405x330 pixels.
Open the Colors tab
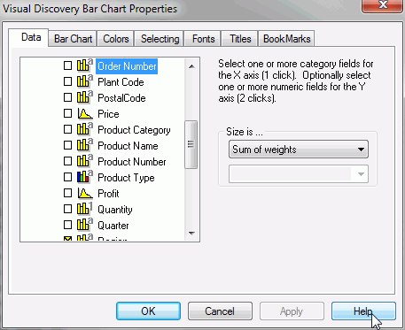tap(115, 39)
